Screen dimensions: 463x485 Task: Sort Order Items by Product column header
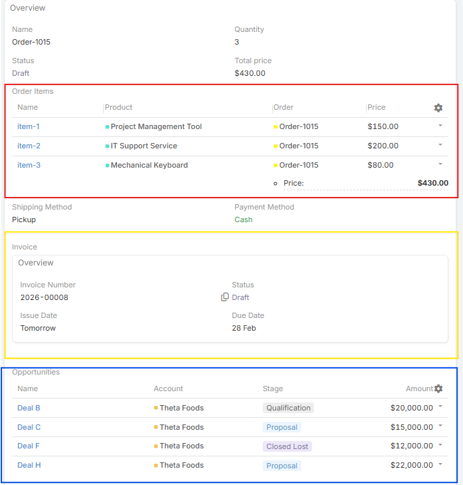[x=119, y=107]
